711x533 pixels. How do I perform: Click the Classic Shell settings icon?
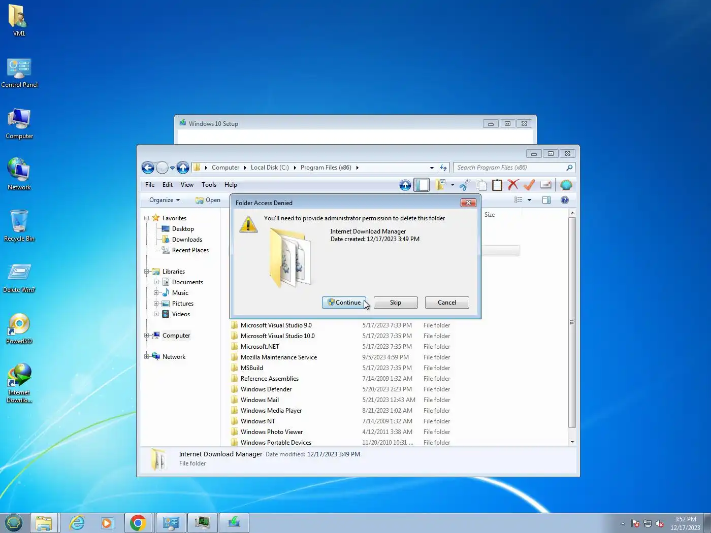(x=566, y=185)
